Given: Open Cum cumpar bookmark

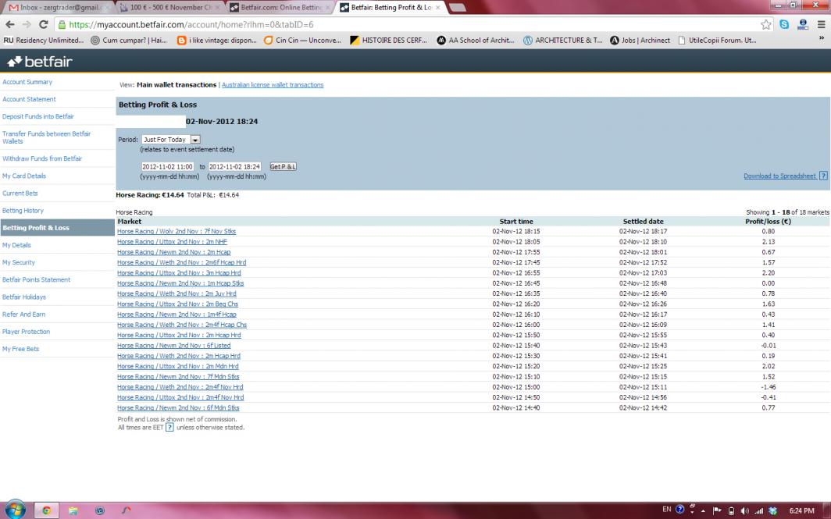Looking at the screenshot, I should [x=129, y=41].
